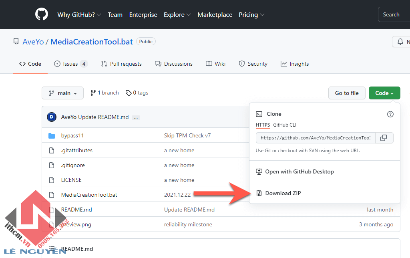The image size is (410, 258).
Task: Click the 3 months ago timestamp
Action: click(x=376, y=224)
